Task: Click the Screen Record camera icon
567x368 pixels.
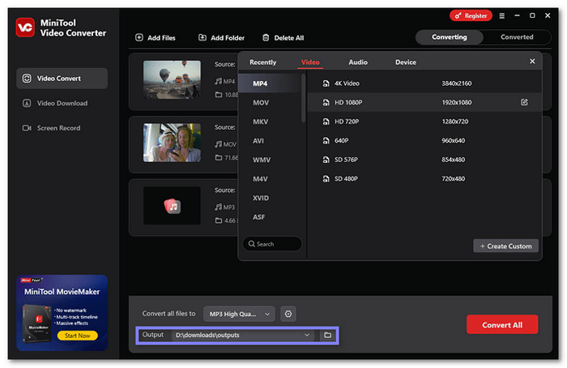Action: [27, 128]
